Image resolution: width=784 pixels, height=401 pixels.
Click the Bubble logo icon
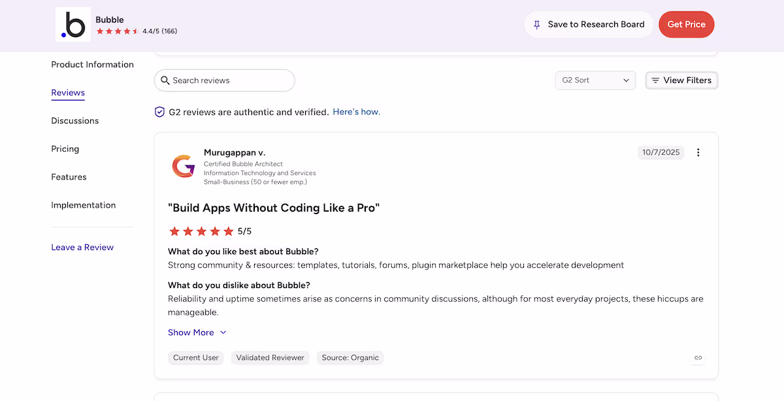tap(73, 25)
